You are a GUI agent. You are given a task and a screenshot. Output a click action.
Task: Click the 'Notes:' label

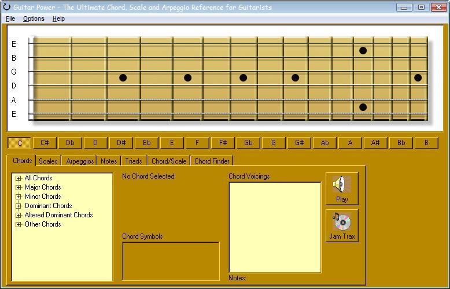click(237, 278)
